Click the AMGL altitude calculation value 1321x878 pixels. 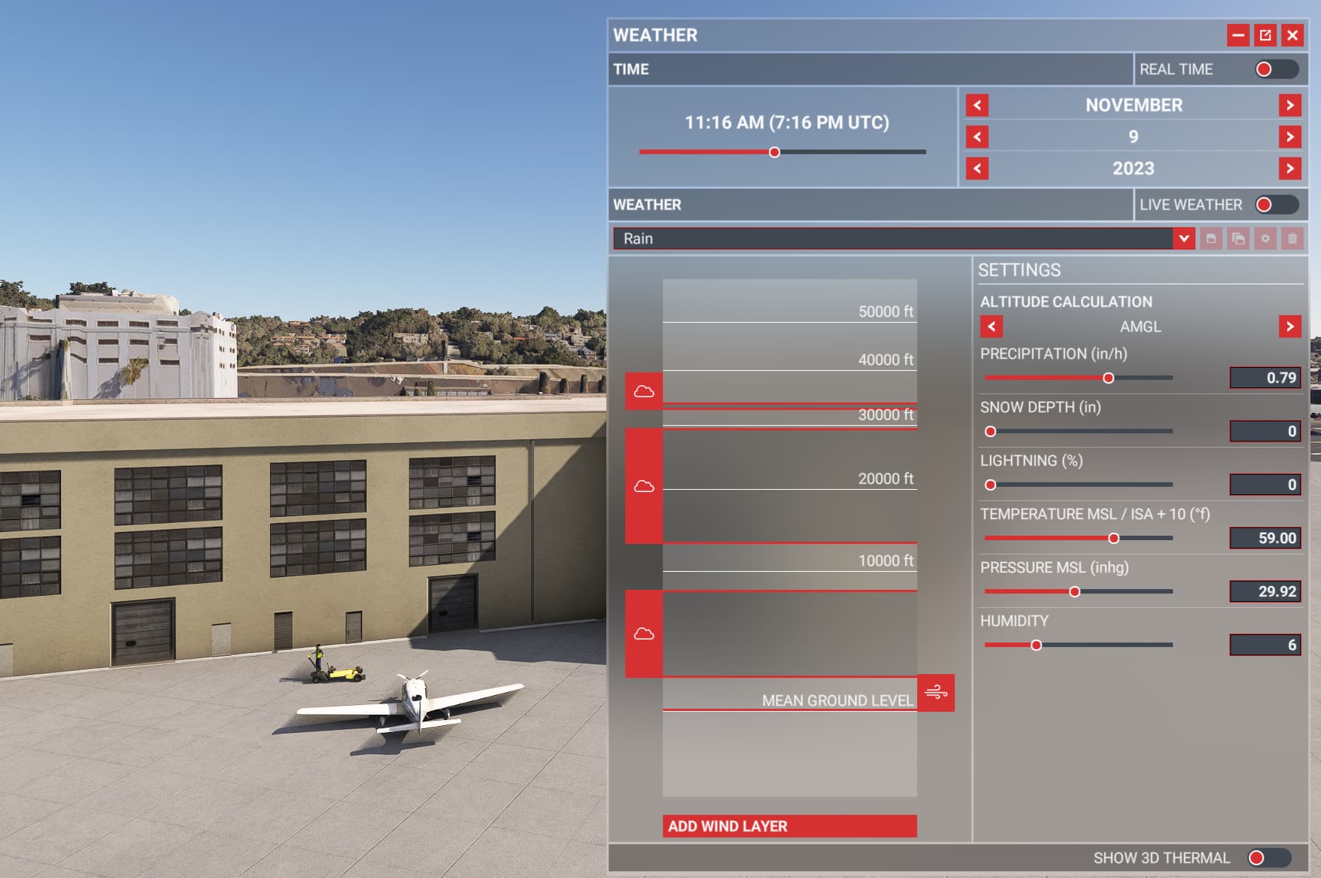coord(1140,327)
